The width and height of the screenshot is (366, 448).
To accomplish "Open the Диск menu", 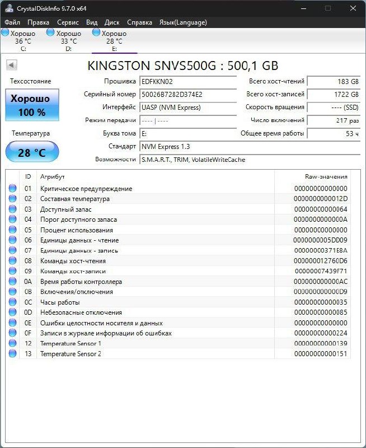I will [112, 22].
